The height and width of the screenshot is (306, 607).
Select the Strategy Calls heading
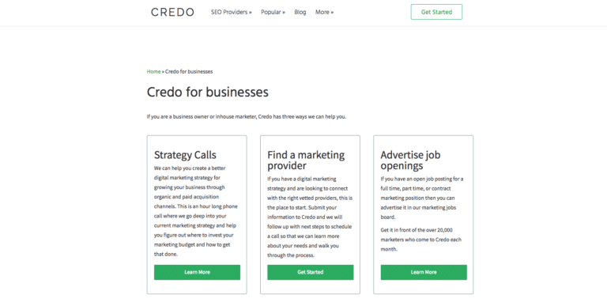[185, 155]
